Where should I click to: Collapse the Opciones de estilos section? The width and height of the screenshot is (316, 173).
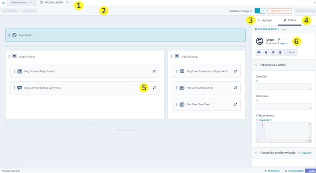tap(255, 65)
